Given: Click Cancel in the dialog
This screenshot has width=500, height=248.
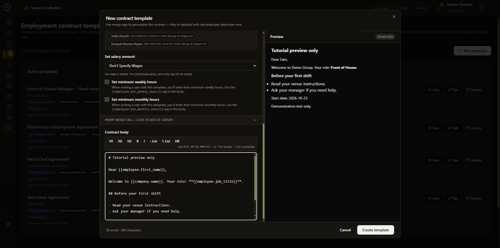Looking at the screenshot, I should tap(345, 230).
